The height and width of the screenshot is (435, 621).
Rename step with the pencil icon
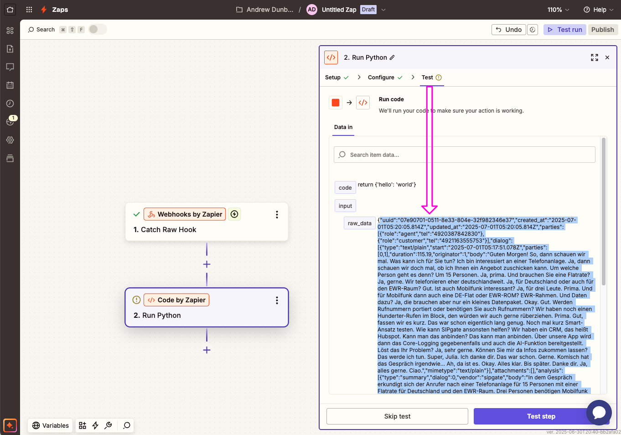coord(392,57)
